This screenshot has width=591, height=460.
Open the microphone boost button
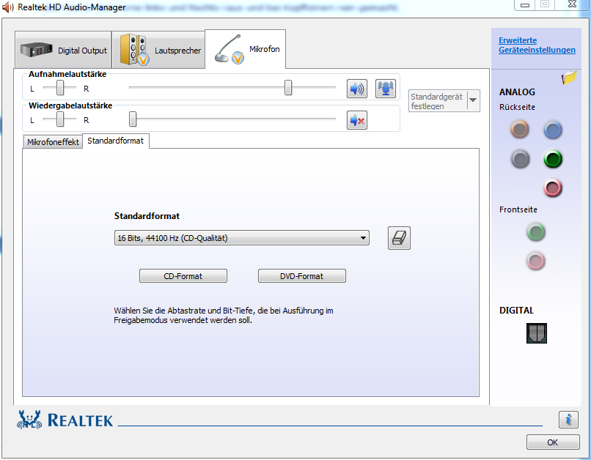385,89
